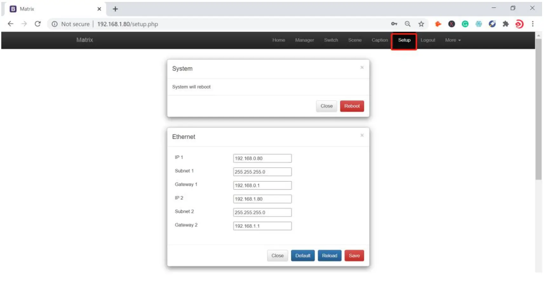Viewport: 544px width, 282px height.
Task: Select the Setup menu item
Action: tap(404, 40)
